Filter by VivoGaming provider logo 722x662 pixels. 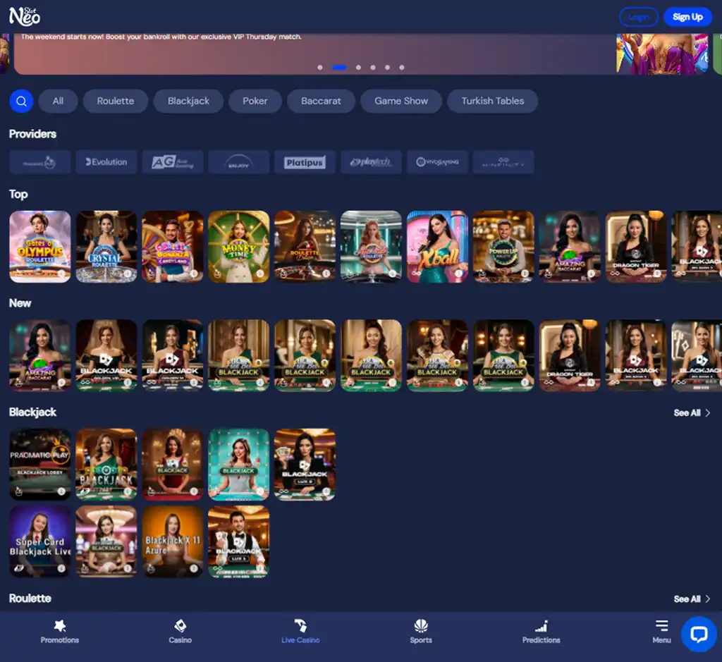pos(437,162)
